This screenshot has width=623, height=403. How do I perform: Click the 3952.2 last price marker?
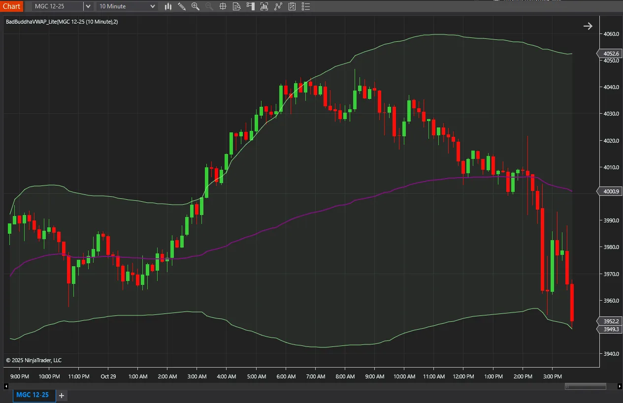pyautogui.click(x=610, y=321)
